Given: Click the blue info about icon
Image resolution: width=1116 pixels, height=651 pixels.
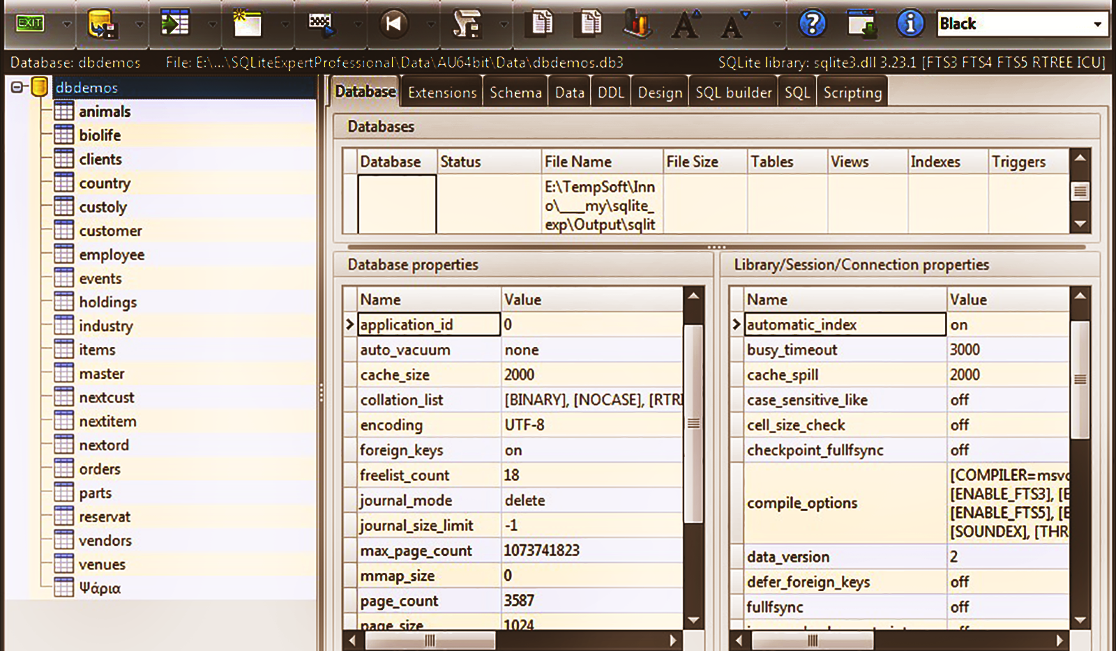Looking at the screenshot, I should click(910, 24).
